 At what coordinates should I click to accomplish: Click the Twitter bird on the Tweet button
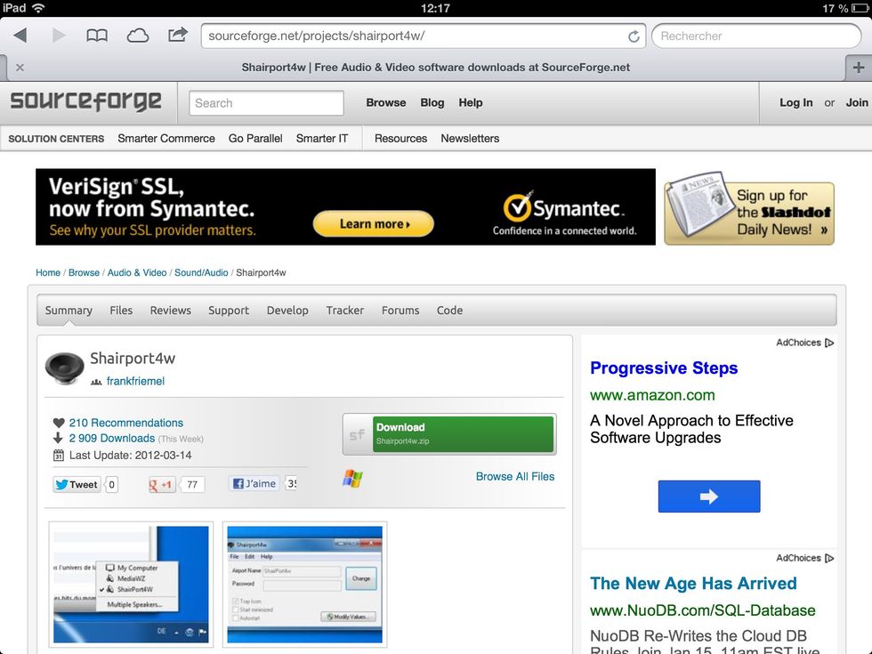[63, 484]
